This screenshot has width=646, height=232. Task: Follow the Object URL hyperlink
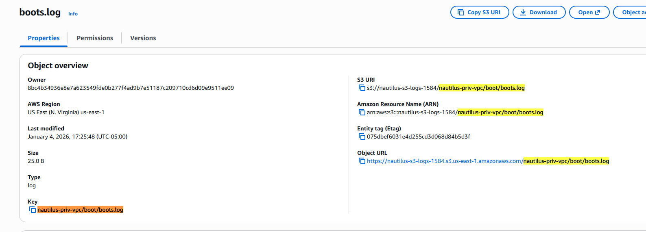pyautogui.click(x=488, y=161)
